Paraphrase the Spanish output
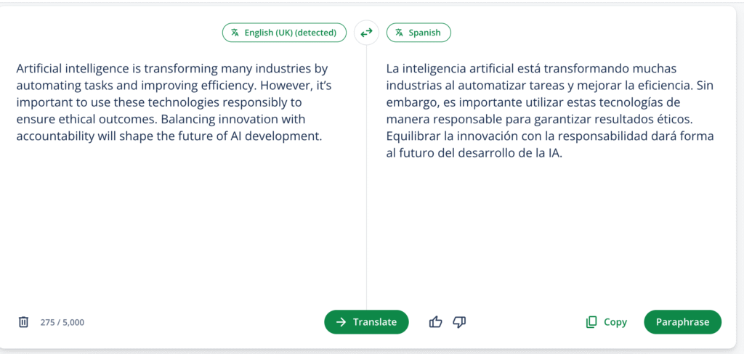The image size is (744, 354). (682, 322)
